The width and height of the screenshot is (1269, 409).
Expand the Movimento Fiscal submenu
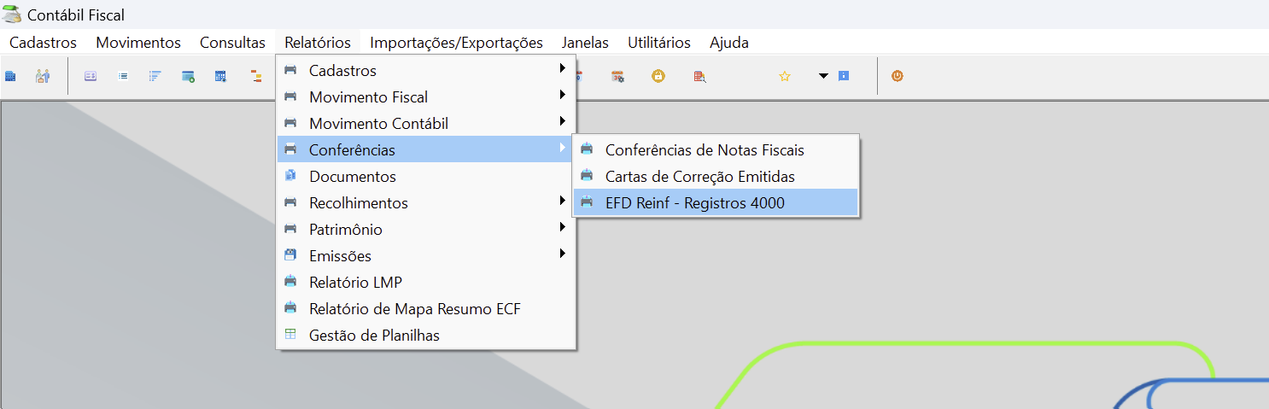(425, 96)
